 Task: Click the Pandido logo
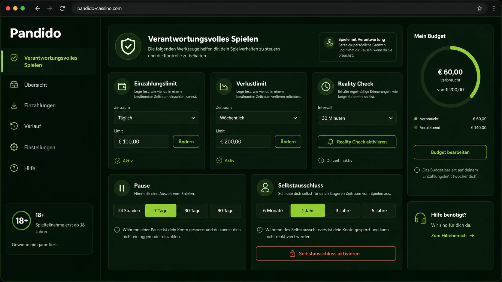click(35, 33)
